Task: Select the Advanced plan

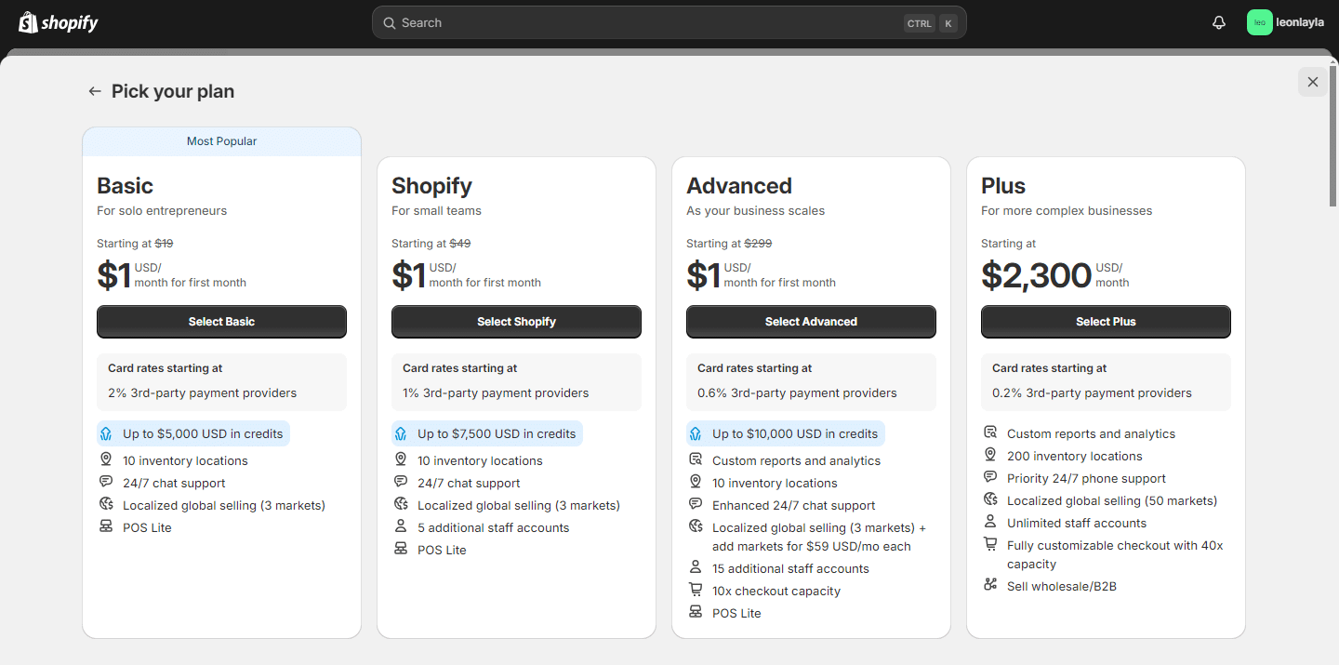Action: (x=811, y=321)
